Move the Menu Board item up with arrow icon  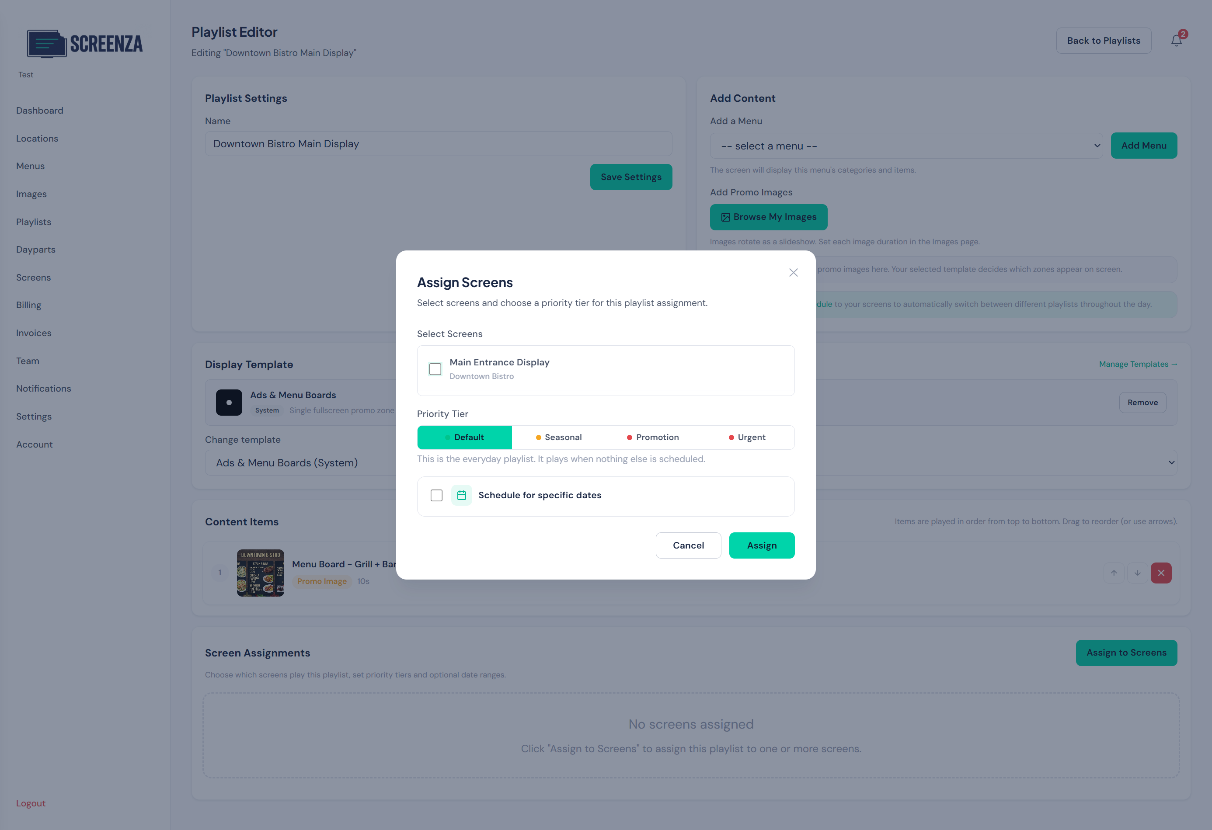click(x=1114, y=573)
